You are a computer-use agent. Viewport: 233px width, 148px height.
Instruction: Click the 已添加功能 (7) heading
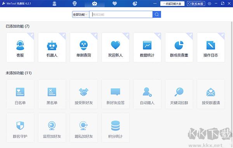(17, 26)
